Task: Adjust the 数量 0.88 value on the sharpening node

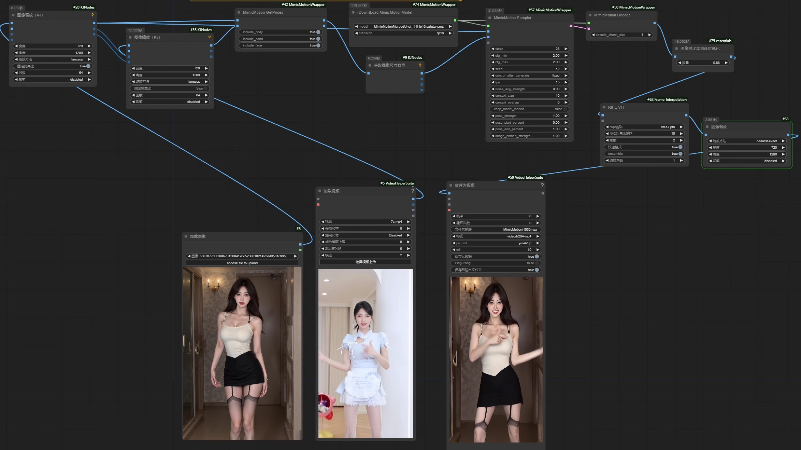Action: [x=702, y=63]
